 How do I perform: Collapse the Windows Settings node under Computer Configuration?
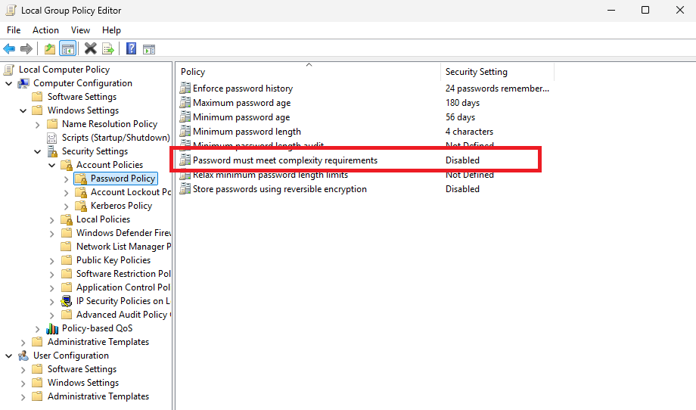(x=23, y=110)
